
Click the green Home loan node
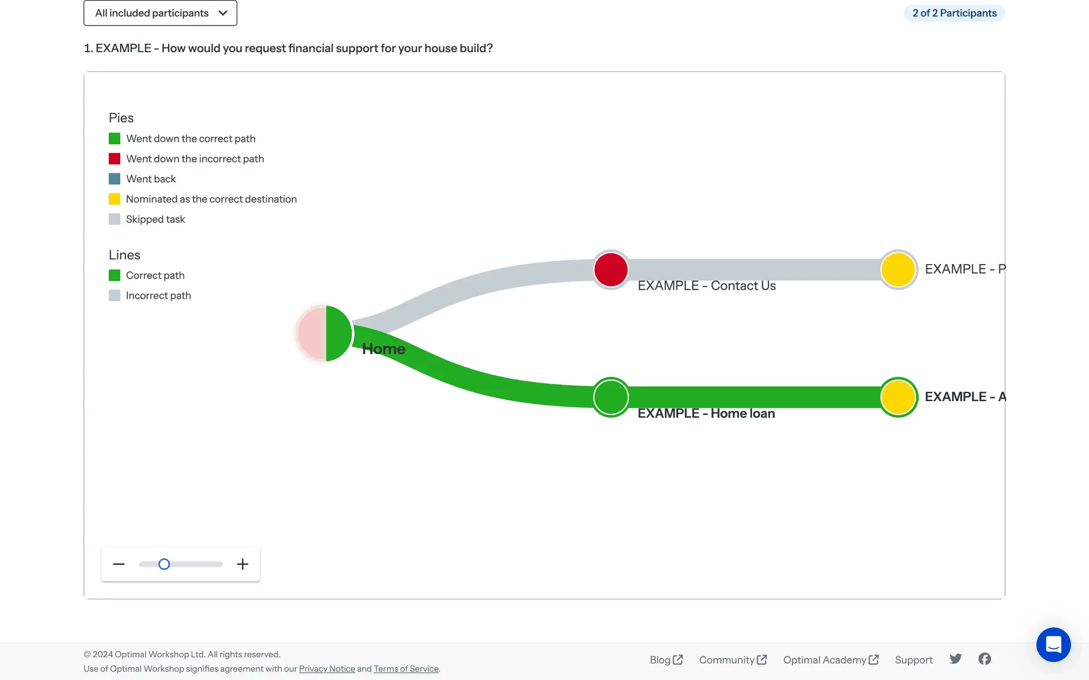[x=611, y=397]
